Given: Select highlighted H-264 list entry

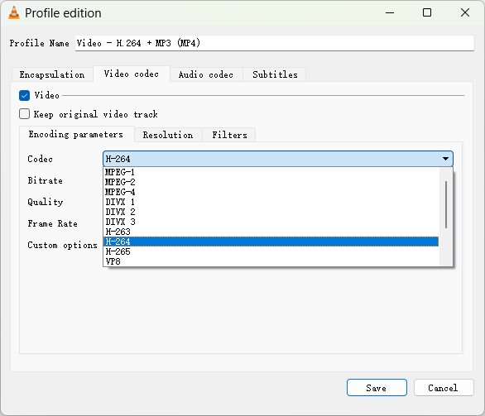Looking at the screenshot, I should point(271,241).
